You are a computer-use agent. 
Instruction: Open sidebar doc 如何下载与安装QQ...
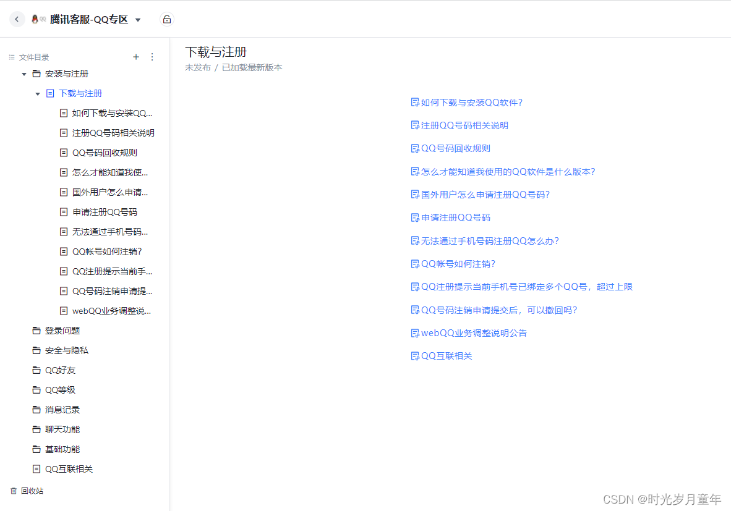[x=112, y=113]
